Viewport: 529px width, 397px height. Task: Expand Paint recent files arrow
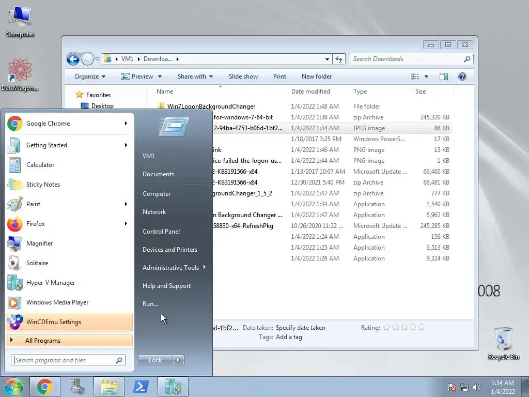pos(126,204)
